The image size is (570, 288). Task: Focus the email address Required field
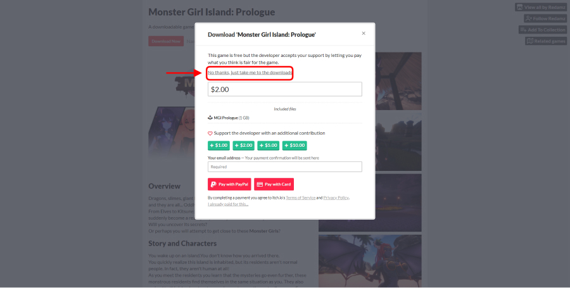pos(284,166)
